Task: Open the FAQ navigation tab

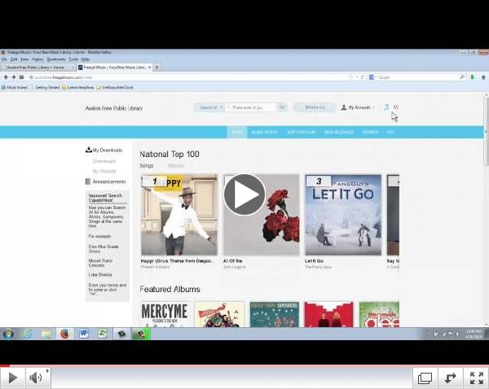Action: click(x=390, y=132)
